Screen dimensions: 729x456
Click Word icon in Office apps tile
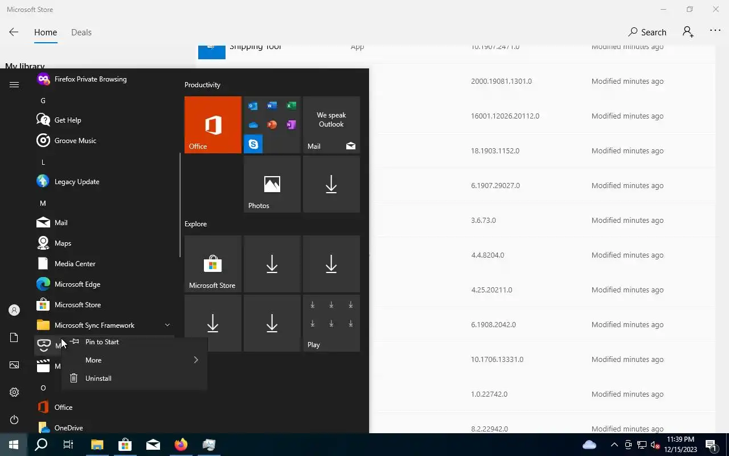pyautogui.click(x=272, y=105)
